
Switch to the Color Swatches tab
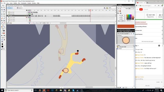pyautogui.click(x=127, y=7)
